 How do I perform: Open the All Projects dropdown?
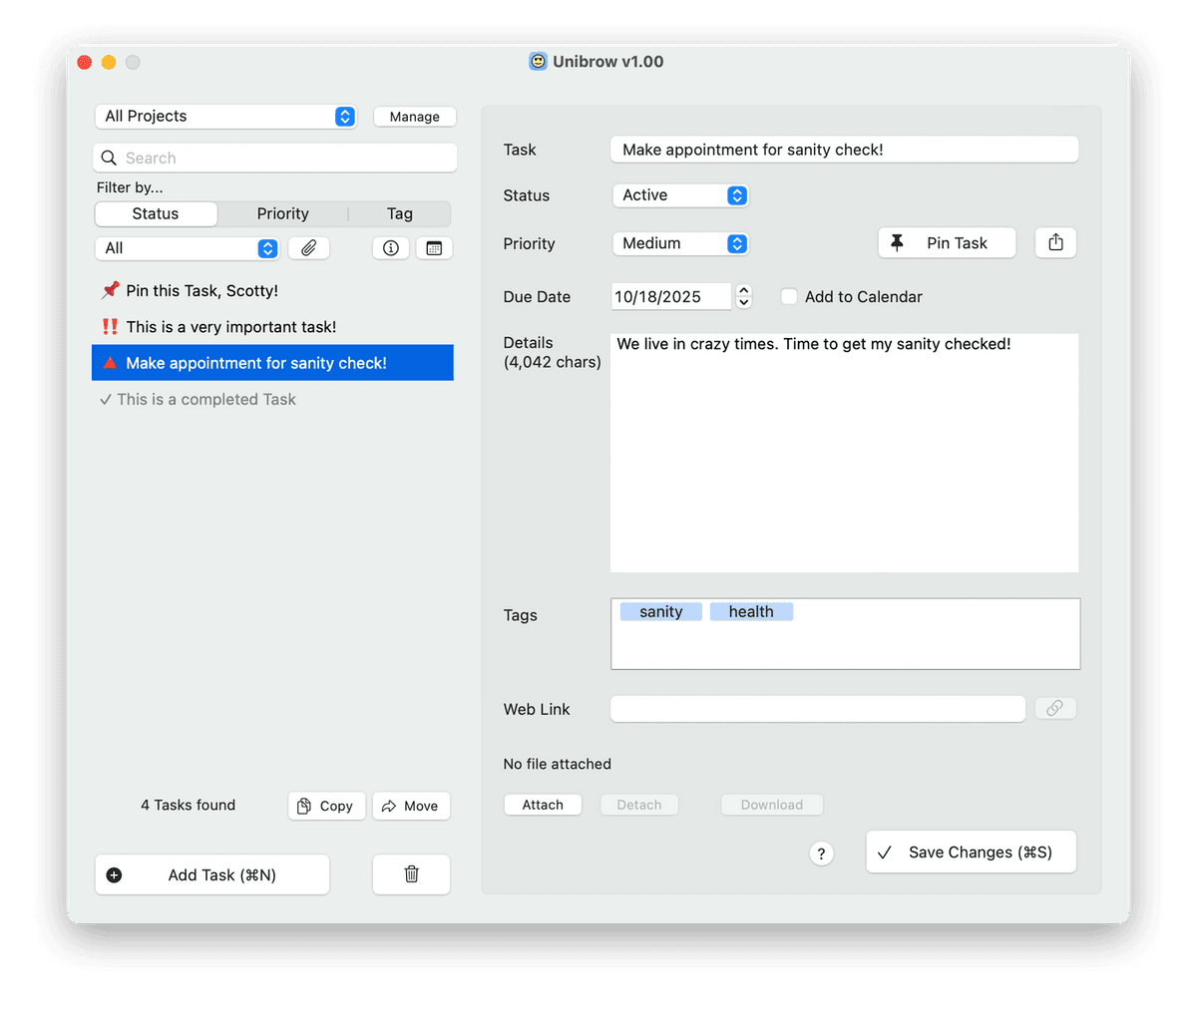point(225,117)
